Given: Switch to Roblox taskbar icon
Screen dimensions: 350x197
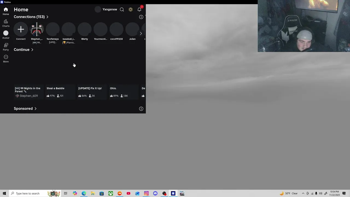Looking at the screenshot, I should coord(173,193).
